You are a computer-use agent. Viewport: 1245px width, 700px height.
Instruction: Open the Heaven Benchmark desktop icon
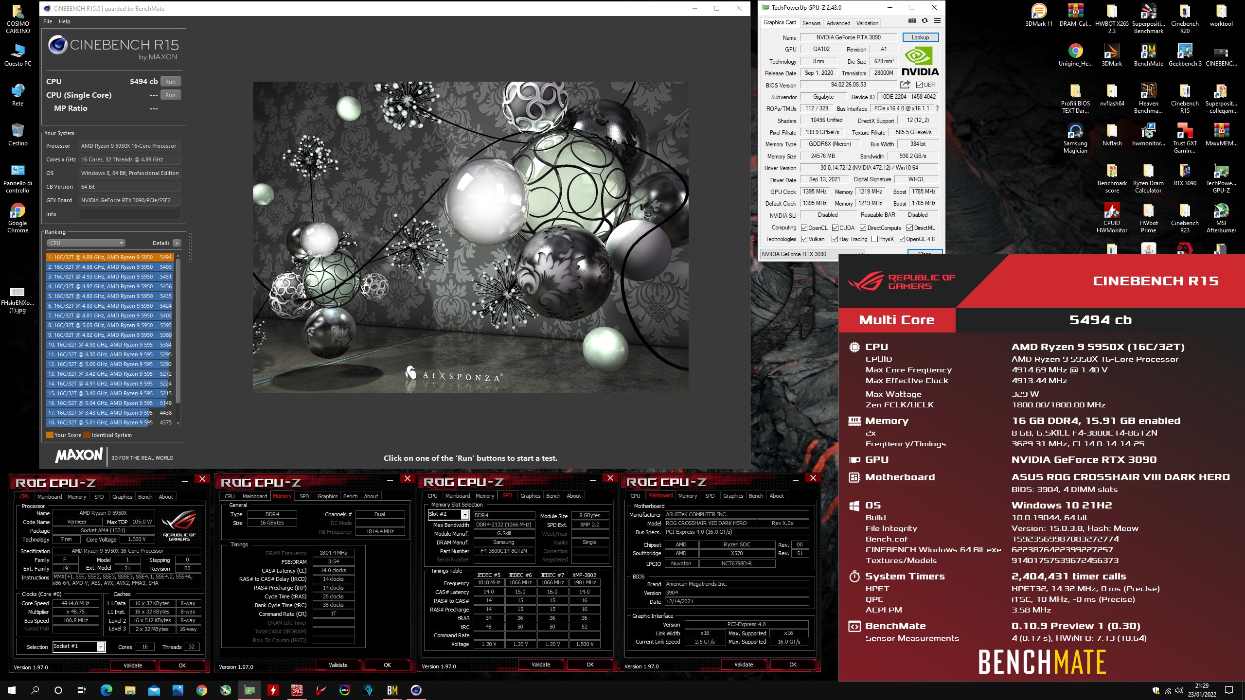[x=1148, y=99]
